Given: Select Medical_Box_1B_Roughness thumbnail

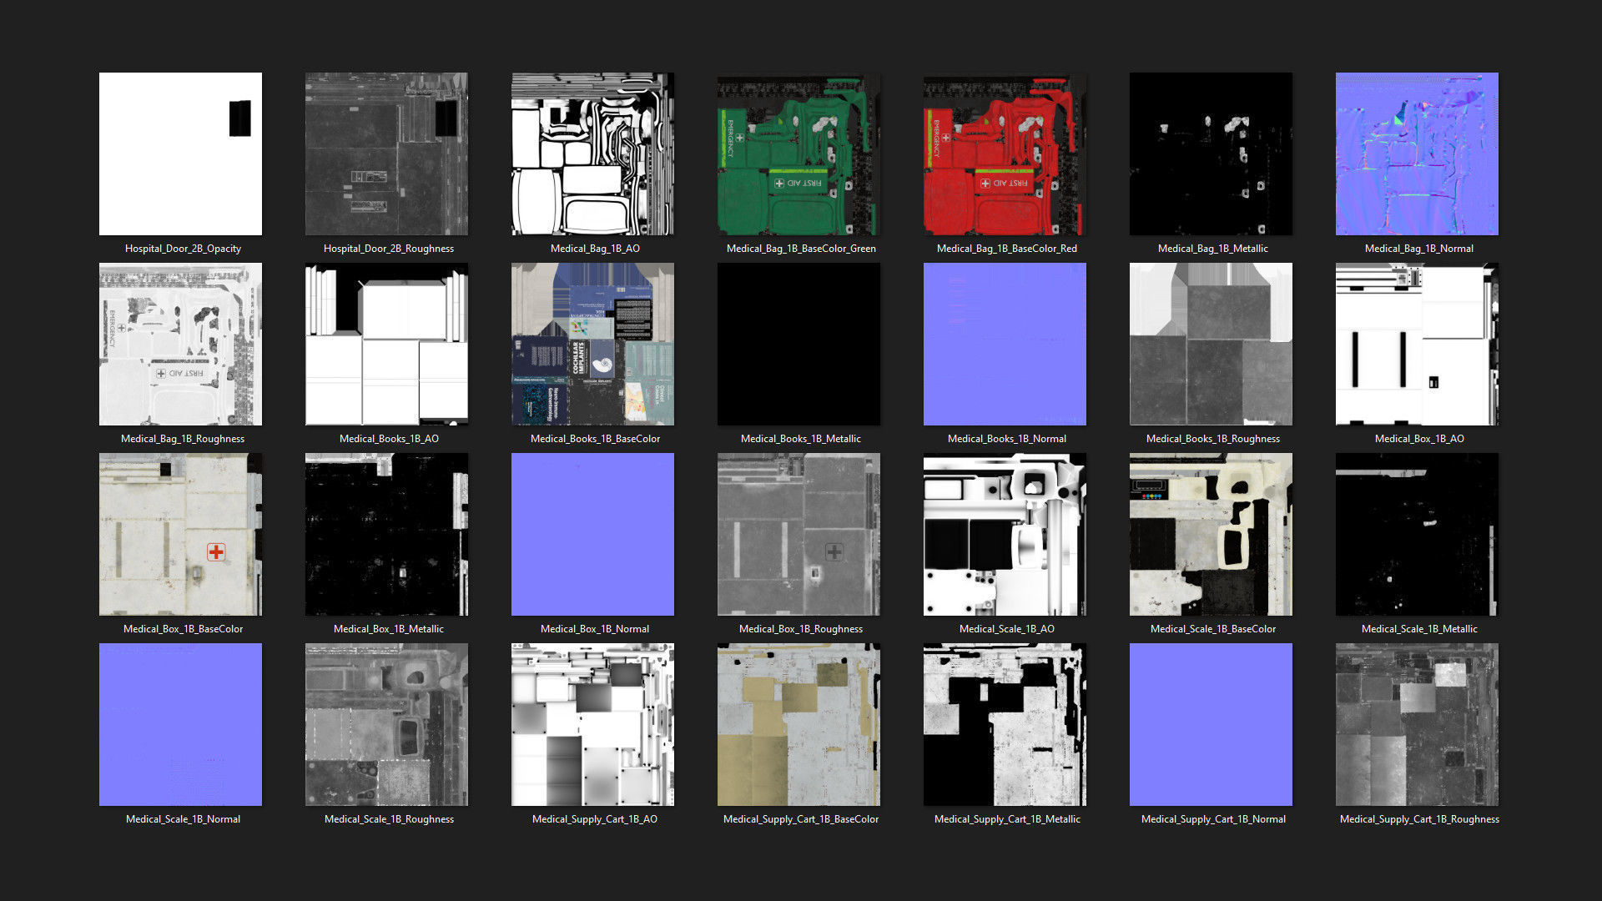Looking at the screenshot, I should click(x=798, y=534).
